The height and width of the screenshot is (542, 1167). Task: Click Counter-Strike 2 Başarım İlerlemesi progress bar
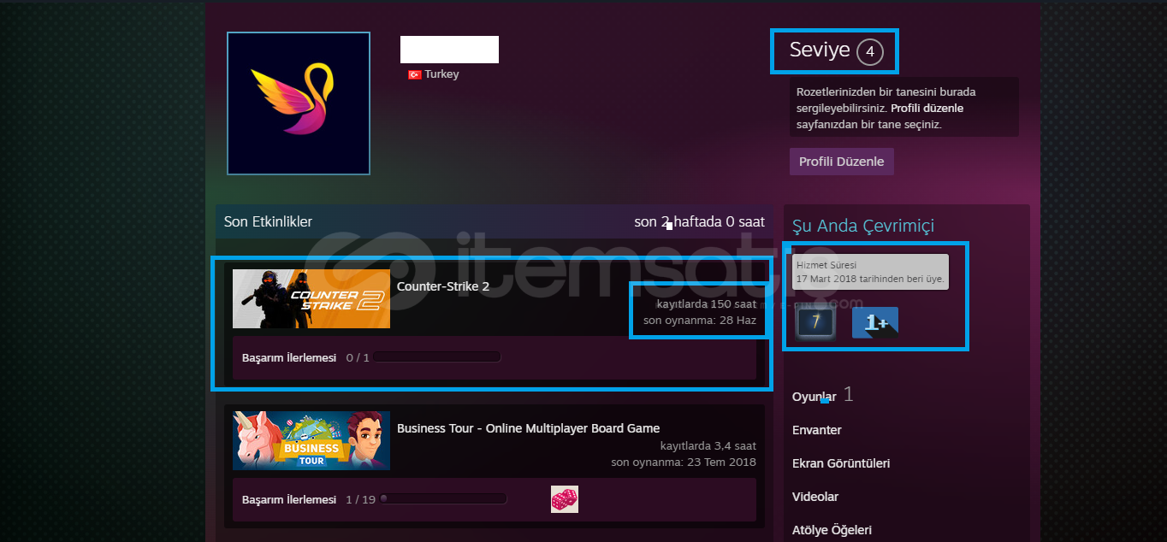(436, 357)
